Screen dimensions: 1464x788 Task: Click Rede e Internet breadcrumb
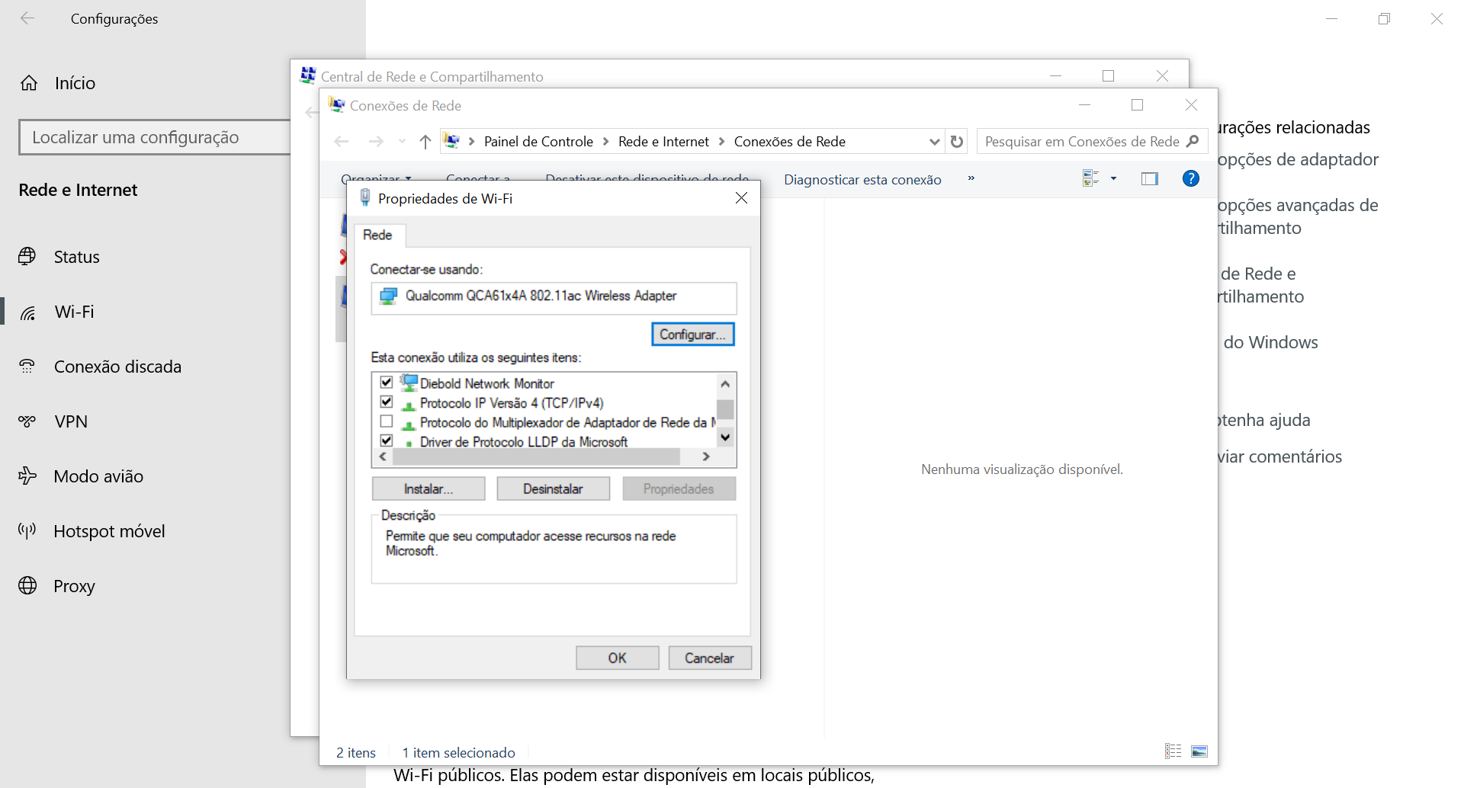click(663, 141)
